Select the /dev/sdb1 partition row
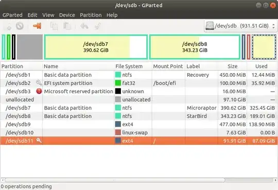Image resolution: width=278 pixels, height=190 pixels. (139, 75)
